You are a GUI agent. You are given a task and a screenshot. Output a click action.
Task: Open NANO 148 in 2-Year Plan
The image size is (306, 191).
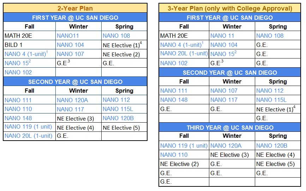tap(18, 118)
